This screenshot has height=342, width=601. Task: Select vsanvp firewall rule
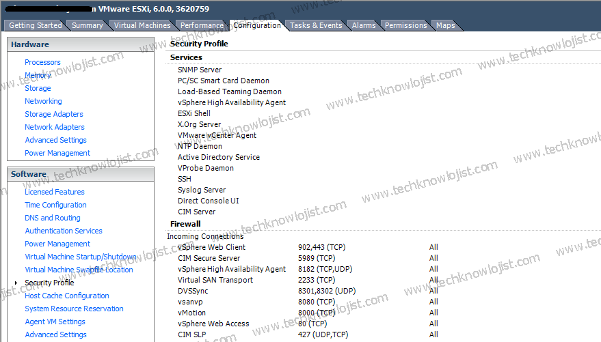point(190,302)
